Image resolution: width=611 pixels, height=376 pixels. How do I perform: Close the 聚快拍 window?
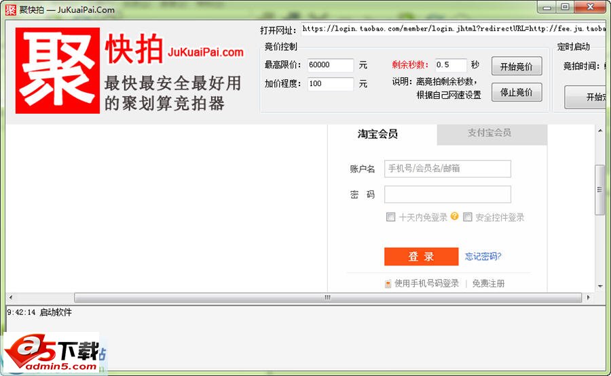tap(591, 7)
